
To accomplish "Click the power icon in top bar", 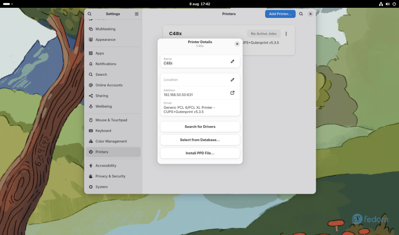I will pos(394,4).
